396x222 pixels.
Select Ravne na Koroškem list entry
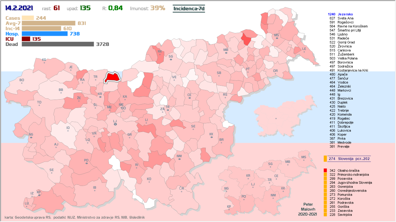pyautogui.click(x=352, y=26)
